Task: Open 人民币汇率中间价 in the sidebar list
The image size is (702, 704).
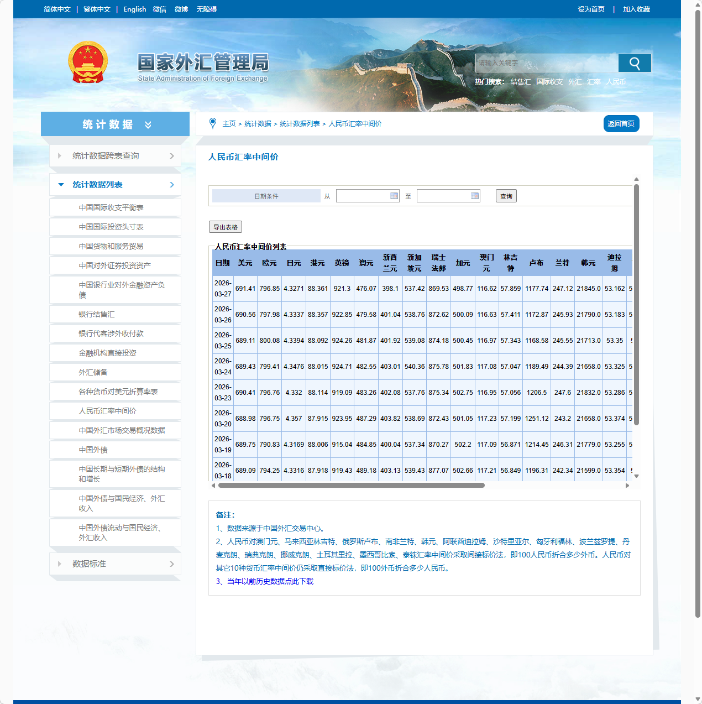Action: [107, 411]
